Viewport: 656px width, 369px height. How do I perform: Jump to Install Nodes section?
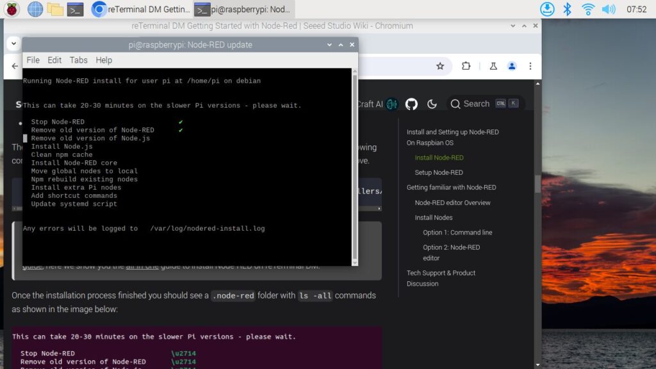tap(434, 218)
